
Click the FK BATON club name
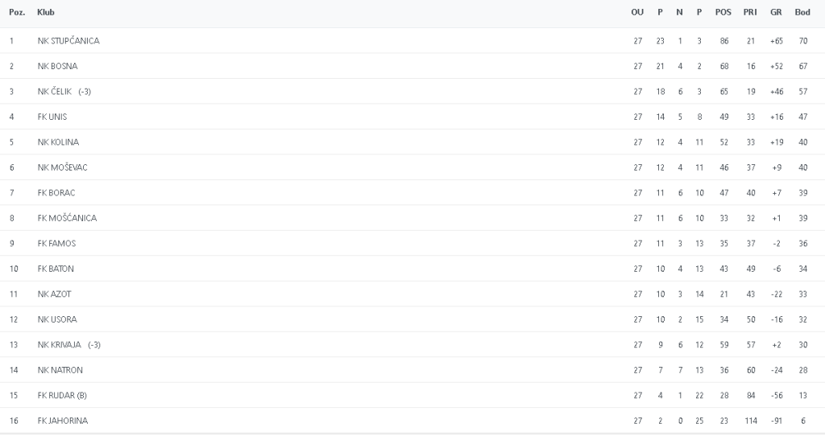point(56,269)
